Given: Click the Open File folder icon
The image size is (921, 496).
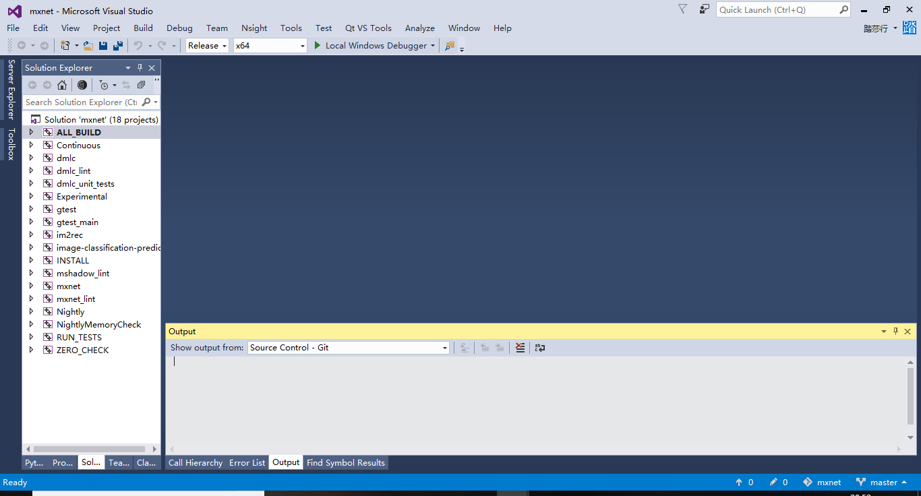Looking at the screenshot, I should (x=88, y=46).
